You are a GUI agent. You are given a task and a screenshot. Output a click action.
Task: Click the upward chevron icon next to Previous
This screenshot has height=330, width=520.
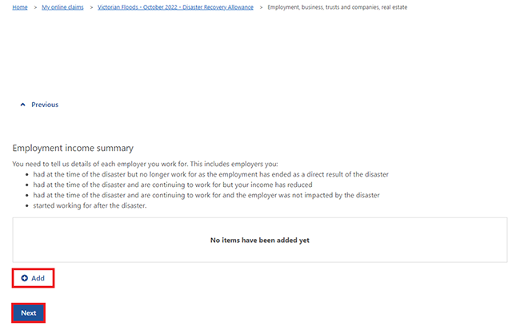pyautogui.click(x=22, y=105)
